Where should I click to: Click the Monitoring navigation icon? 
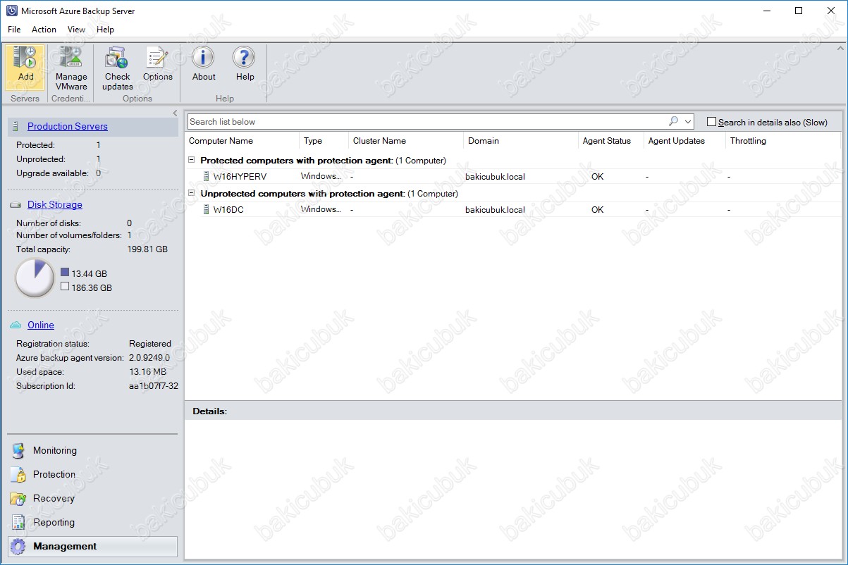pyautogui.click(x=18, y=451)
